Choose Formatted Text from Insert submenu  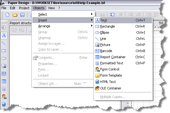pos(123,63)
